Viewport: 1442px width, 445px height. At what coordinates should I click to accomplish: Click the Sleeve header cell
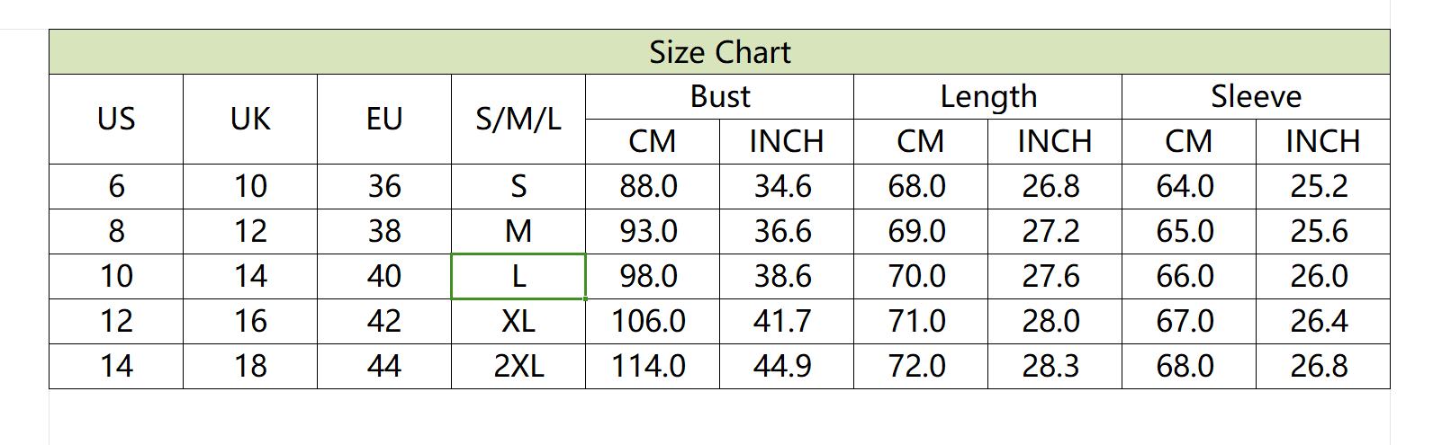(1256, 96)
